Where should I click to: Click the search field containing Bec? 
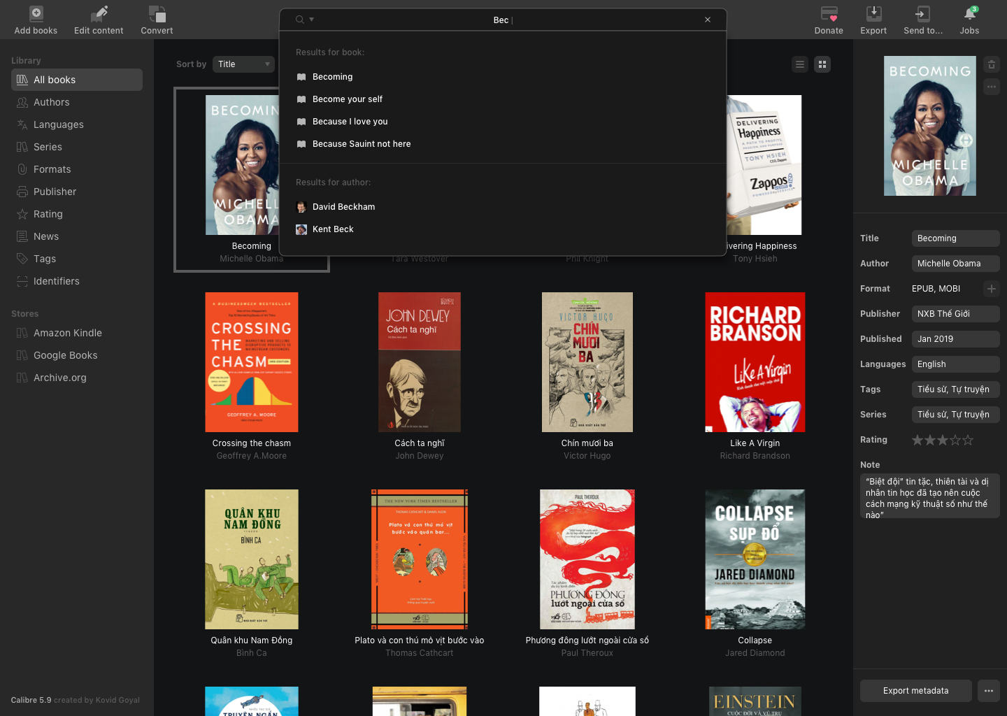pos(503,20)
